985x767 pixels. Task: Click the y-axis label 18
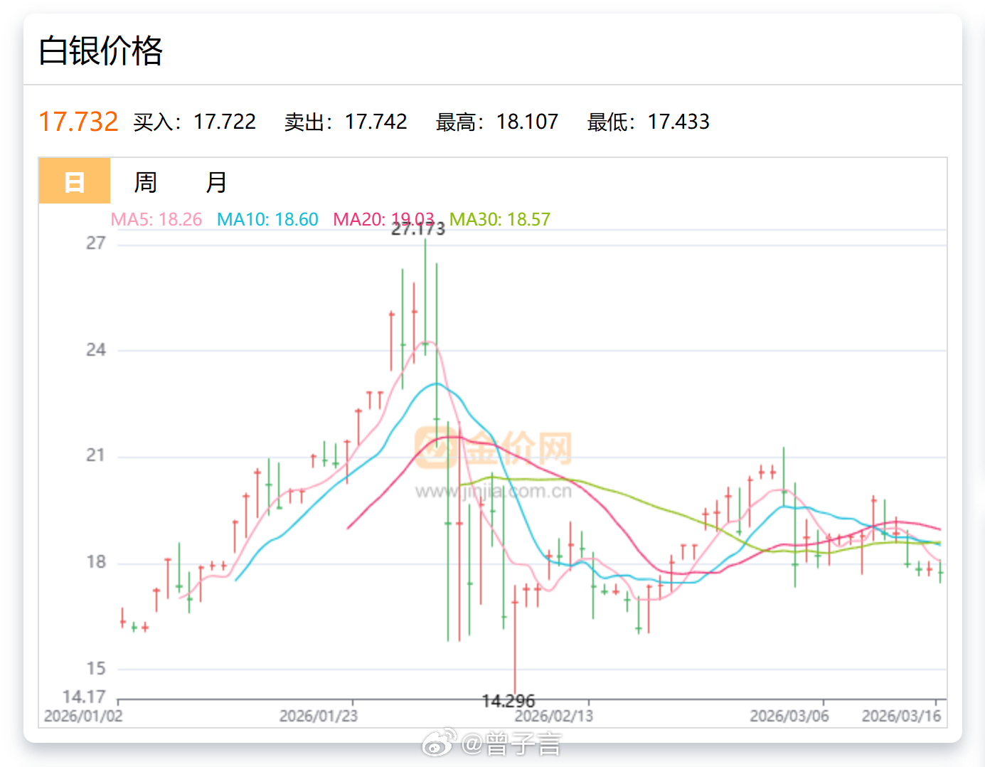tap(96, 562)
